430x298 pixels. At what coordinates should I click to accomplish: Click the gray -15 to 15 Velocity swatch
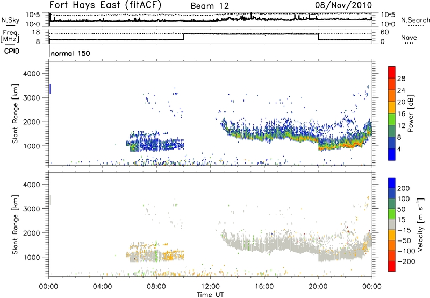(x=392, y=224)
